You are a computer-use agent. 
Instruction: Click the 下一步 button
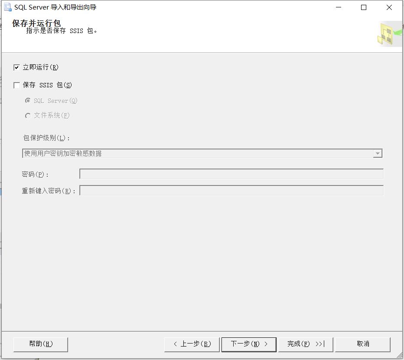(x=249, y=344)
